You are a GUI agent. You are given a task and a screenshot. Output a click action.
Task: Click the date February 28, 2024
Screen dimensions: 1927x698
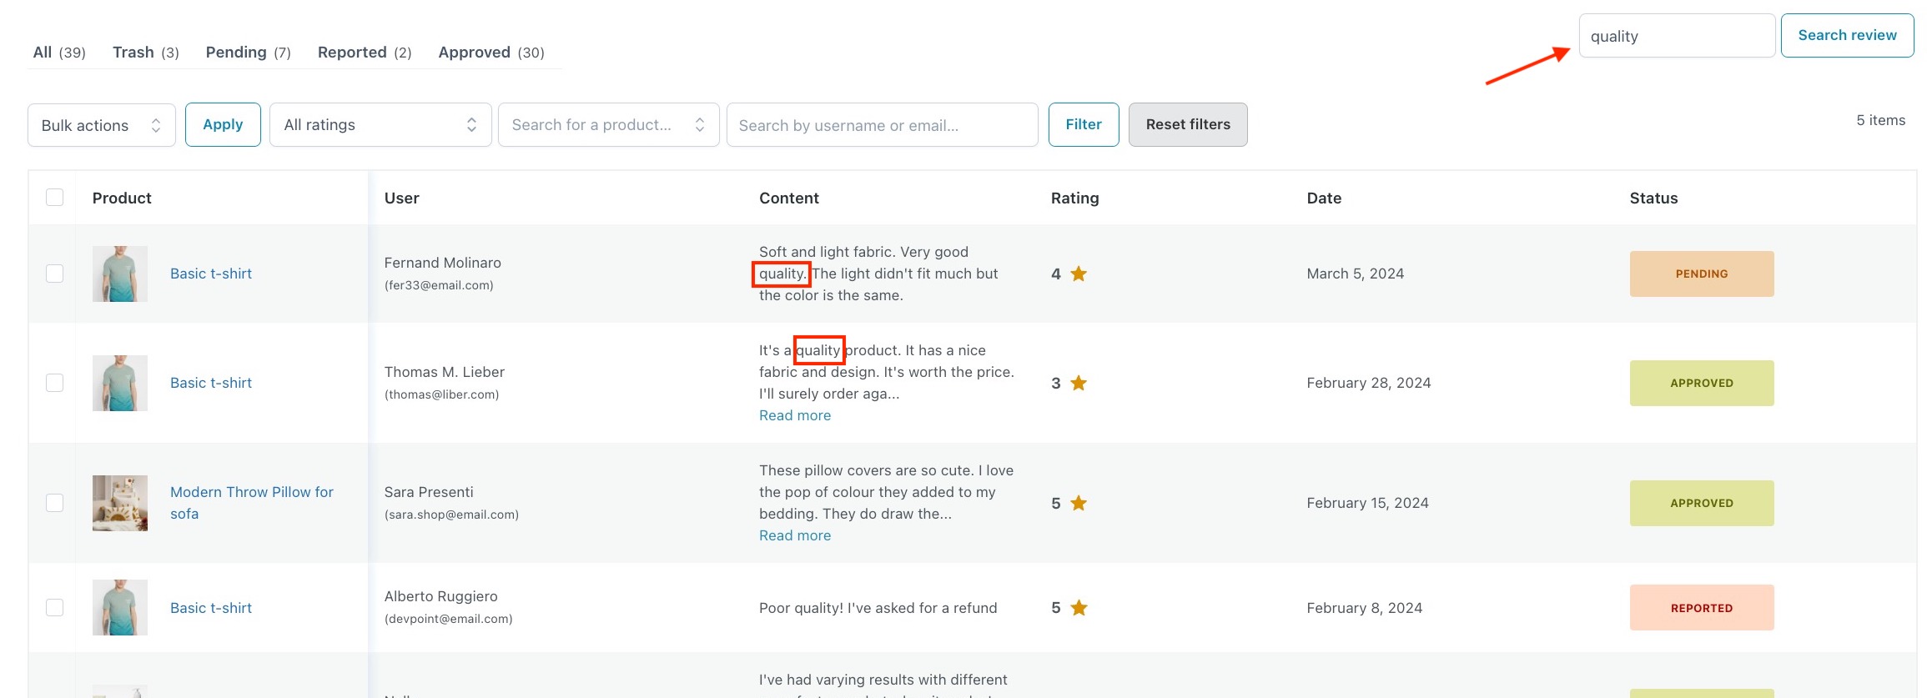1368,383
